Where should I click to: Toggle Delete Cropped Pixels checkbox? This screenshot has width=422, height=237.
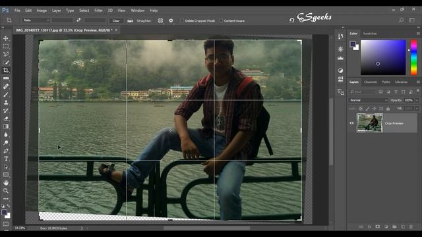tap(182, 20)
